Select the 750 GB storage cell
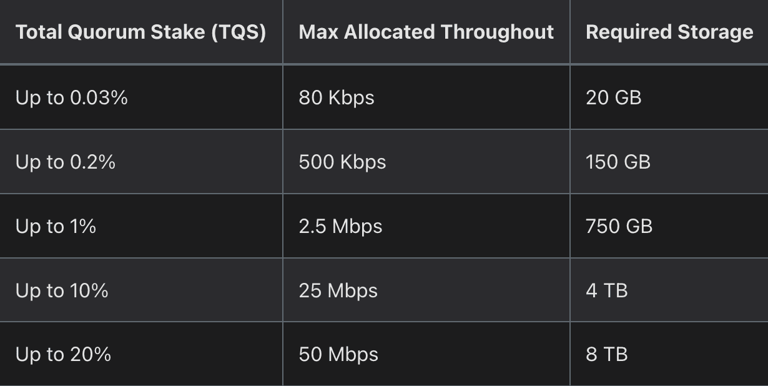This screenshot has width=768, height=386. [619, 226]
